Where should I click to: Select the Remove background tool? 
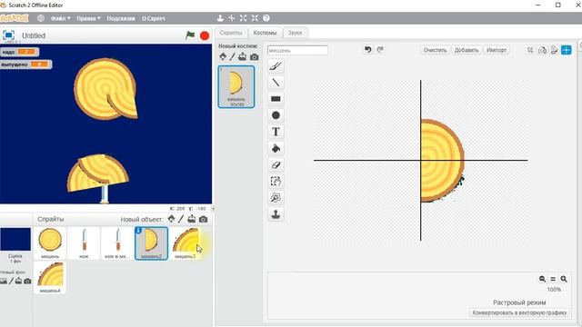pos(276,198)
